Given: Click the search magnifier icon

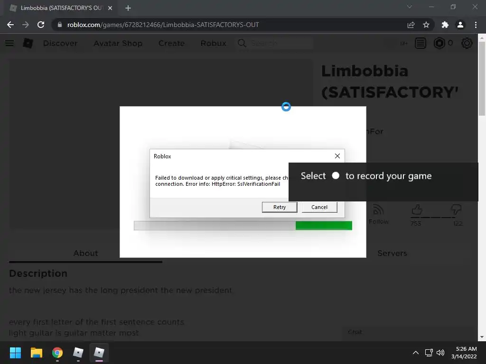Looking at the screenshot, I should tap(242, 43).
